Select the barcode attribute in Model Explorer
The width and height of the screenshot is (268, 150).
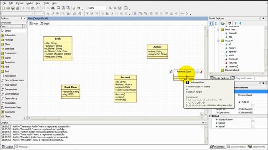pyautogui.click(x=233, y=33)
